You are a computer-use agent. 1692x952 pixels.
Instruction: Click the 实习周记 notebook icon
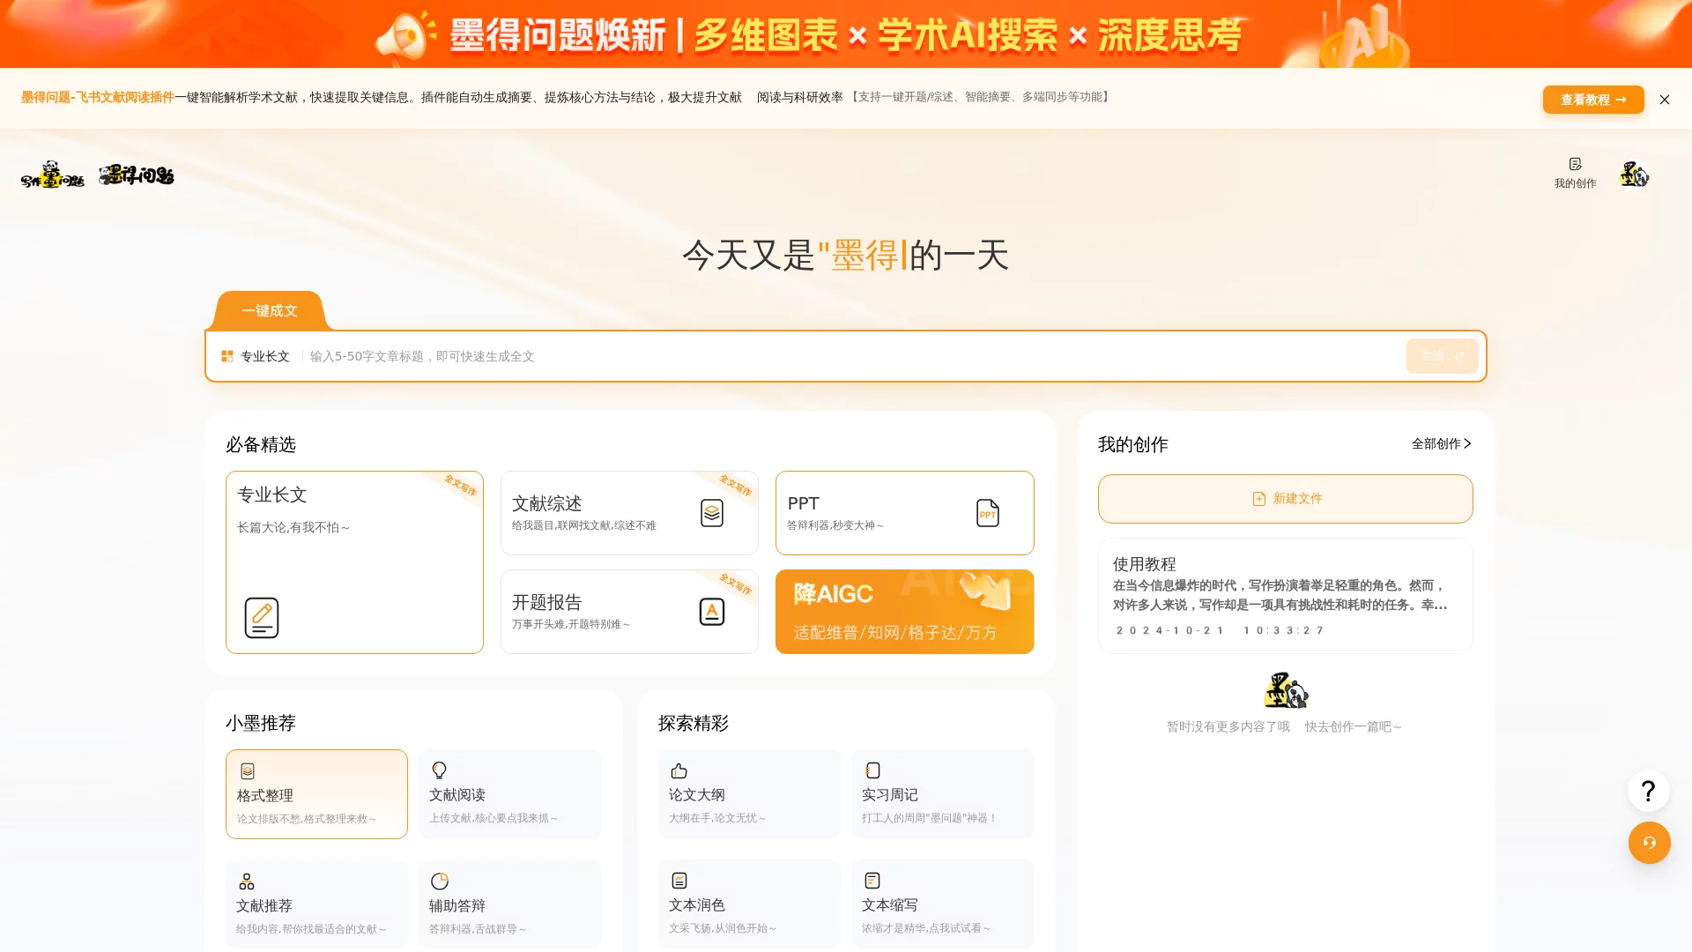(x=872, y=770)
